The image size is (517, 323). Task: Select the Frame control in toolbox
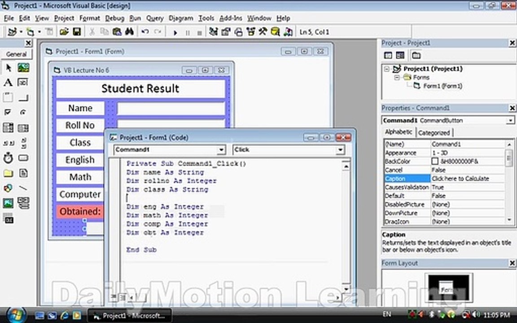pos(8,97)
